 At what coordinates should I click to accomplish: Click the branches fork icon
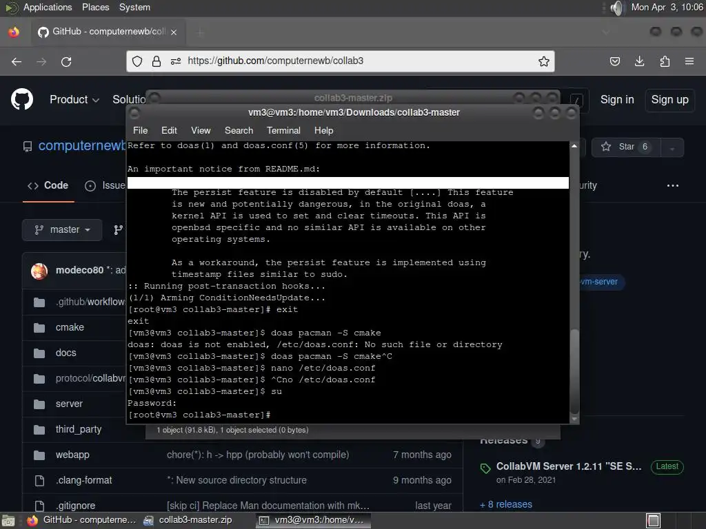pos(119,230)
